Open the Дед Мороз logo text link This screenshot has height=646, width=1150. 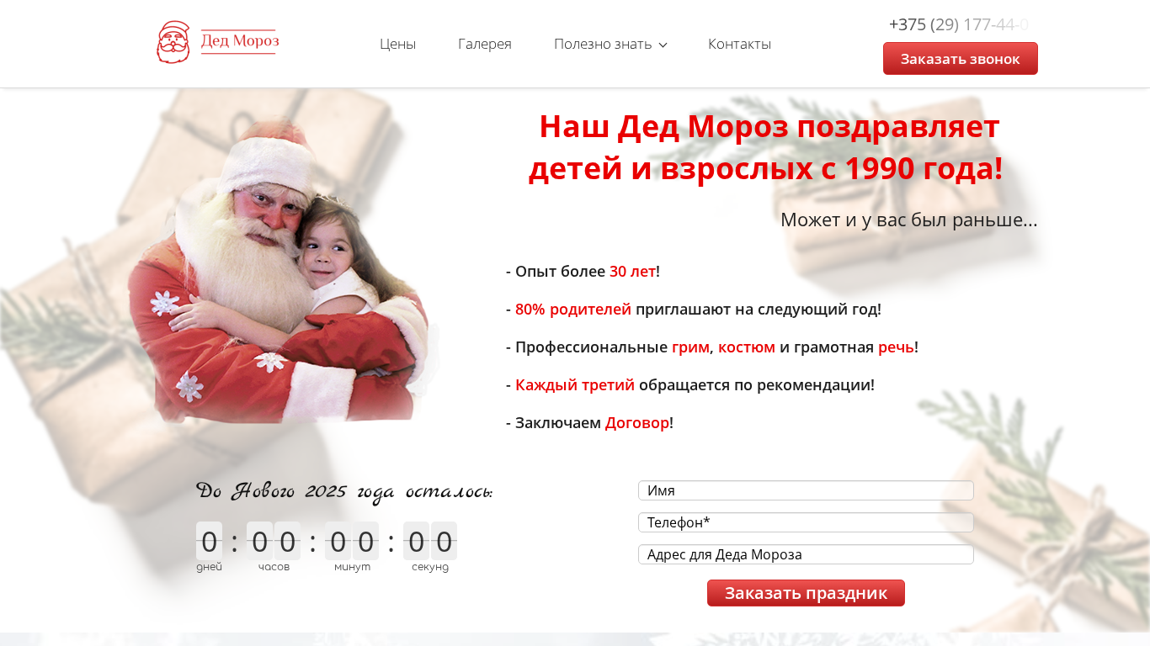pyautogui.click(x=240, y=41)
